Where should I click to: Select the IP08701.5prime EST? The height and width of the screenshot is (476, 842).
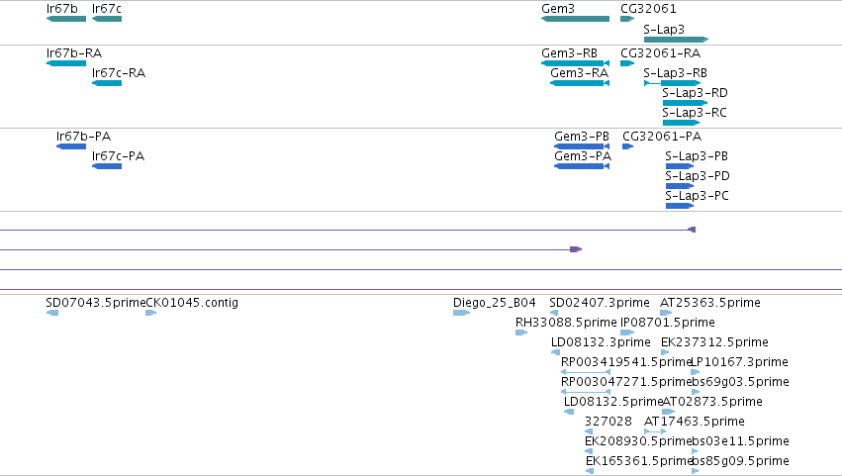point(627,333)
